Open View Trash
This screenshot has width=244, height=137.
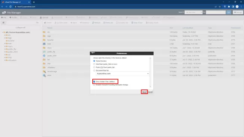tap(137, 23)
